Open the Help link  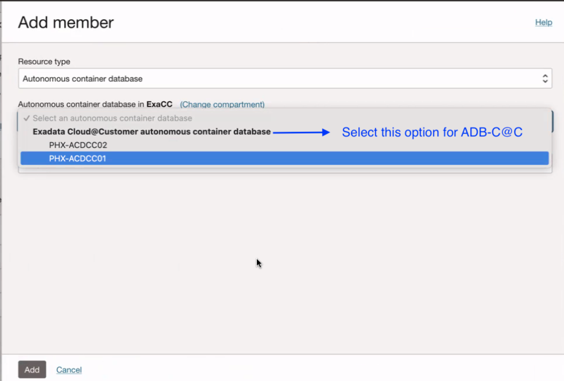point(543,22)
